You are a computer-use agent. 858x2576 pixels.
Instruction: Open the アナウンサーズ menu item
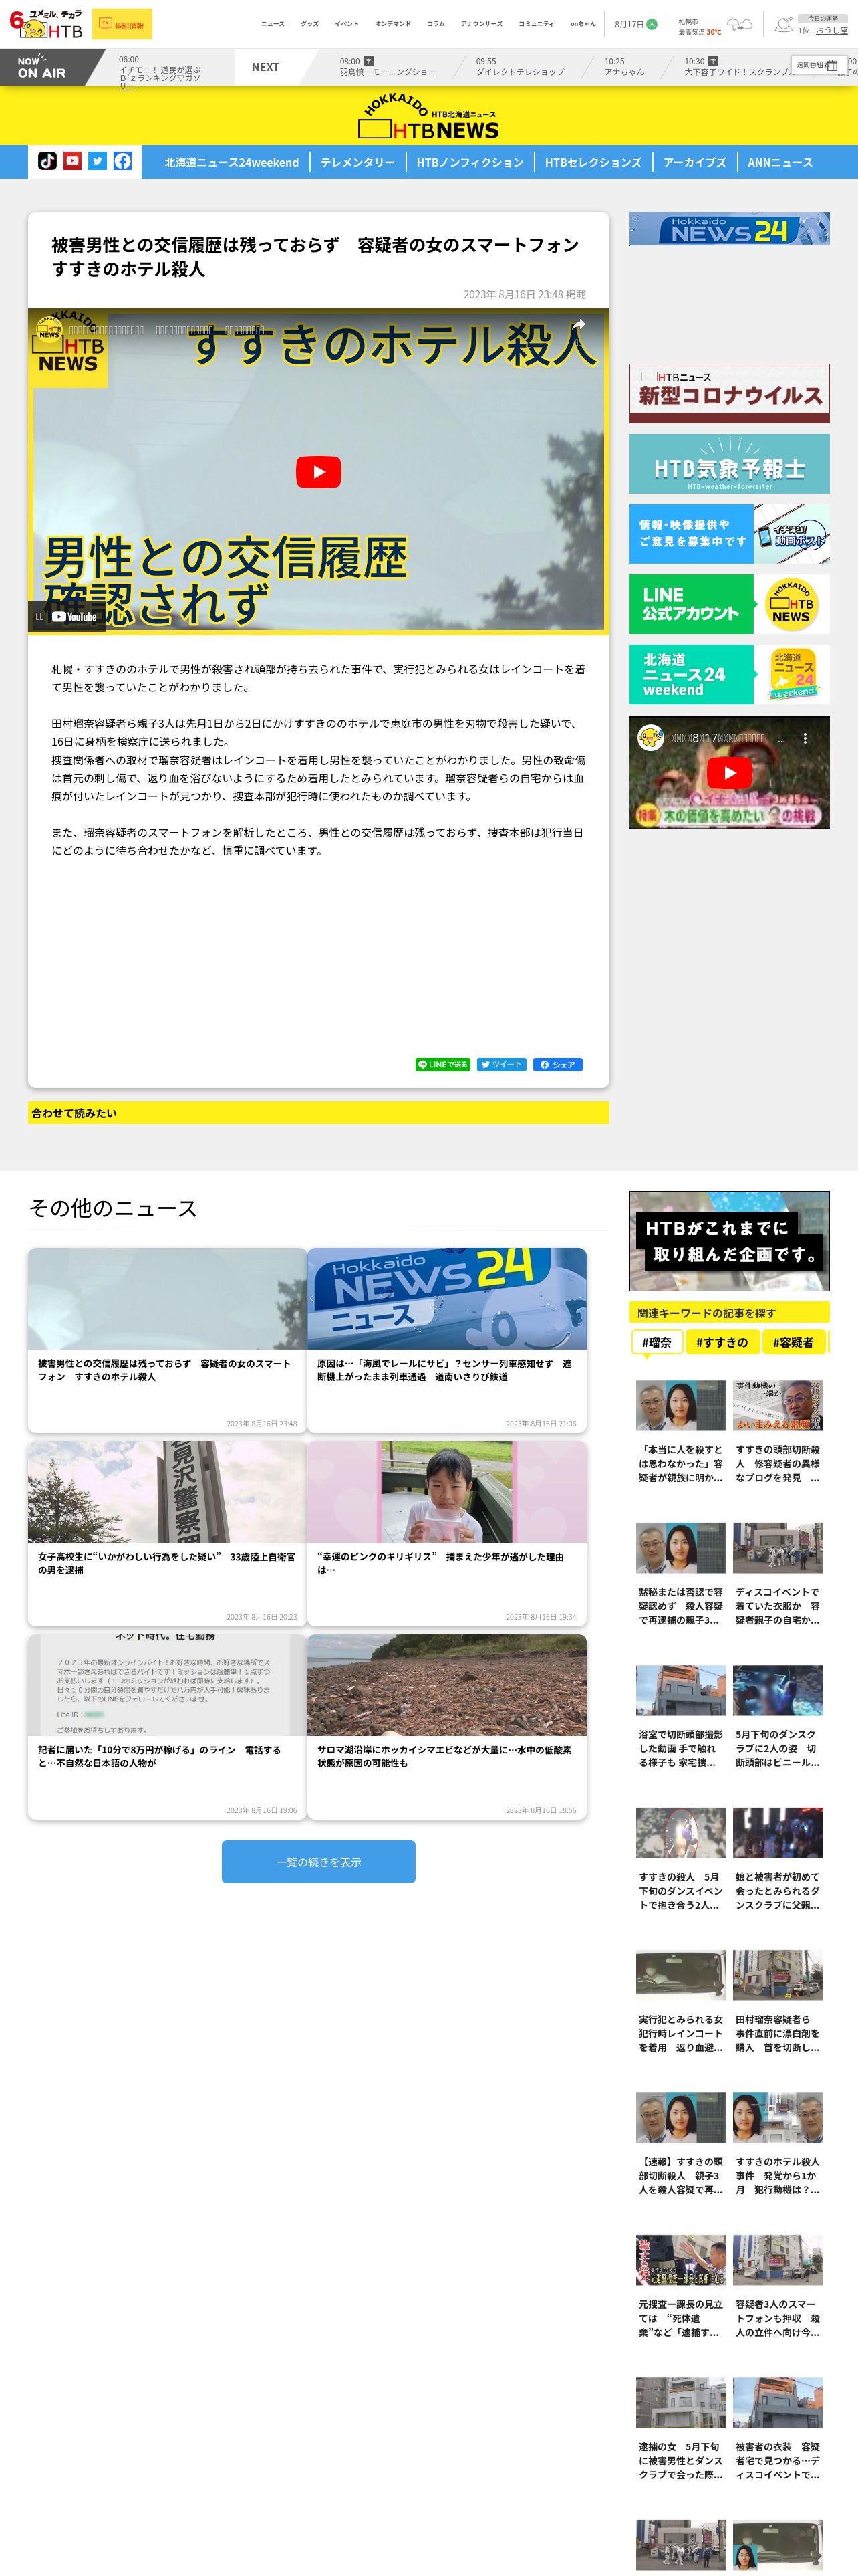481,24
